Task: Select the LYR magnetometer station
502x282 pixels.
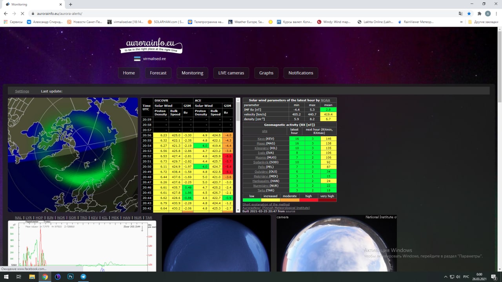Action: 29,218
